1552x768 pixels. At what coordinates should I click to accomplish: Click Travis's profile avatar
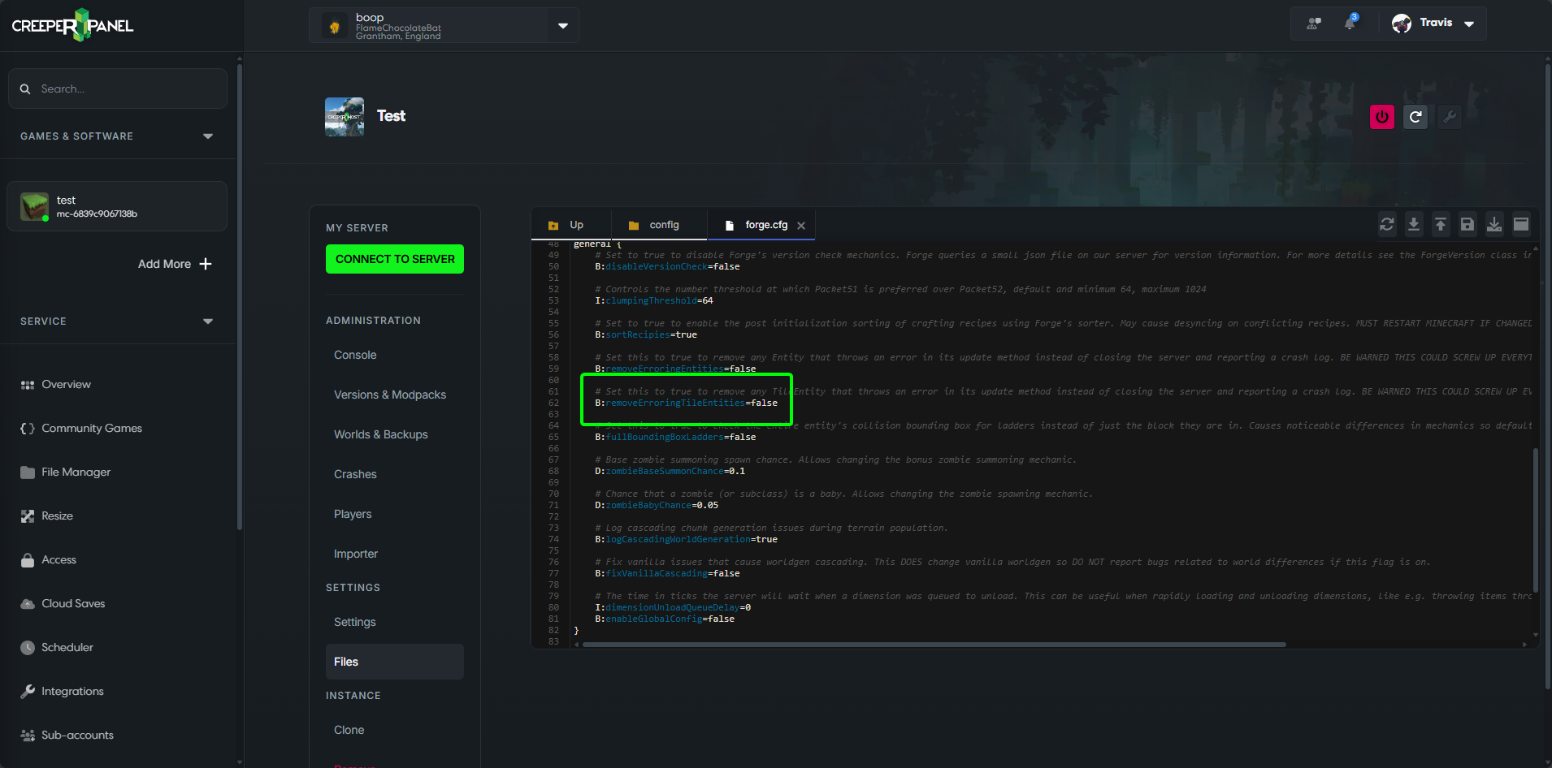click(1401, 23)
